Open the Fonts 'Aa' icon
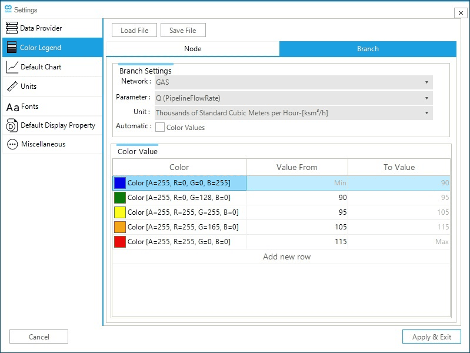The height and width of the screenshot is (353, 470). [12, 107]
